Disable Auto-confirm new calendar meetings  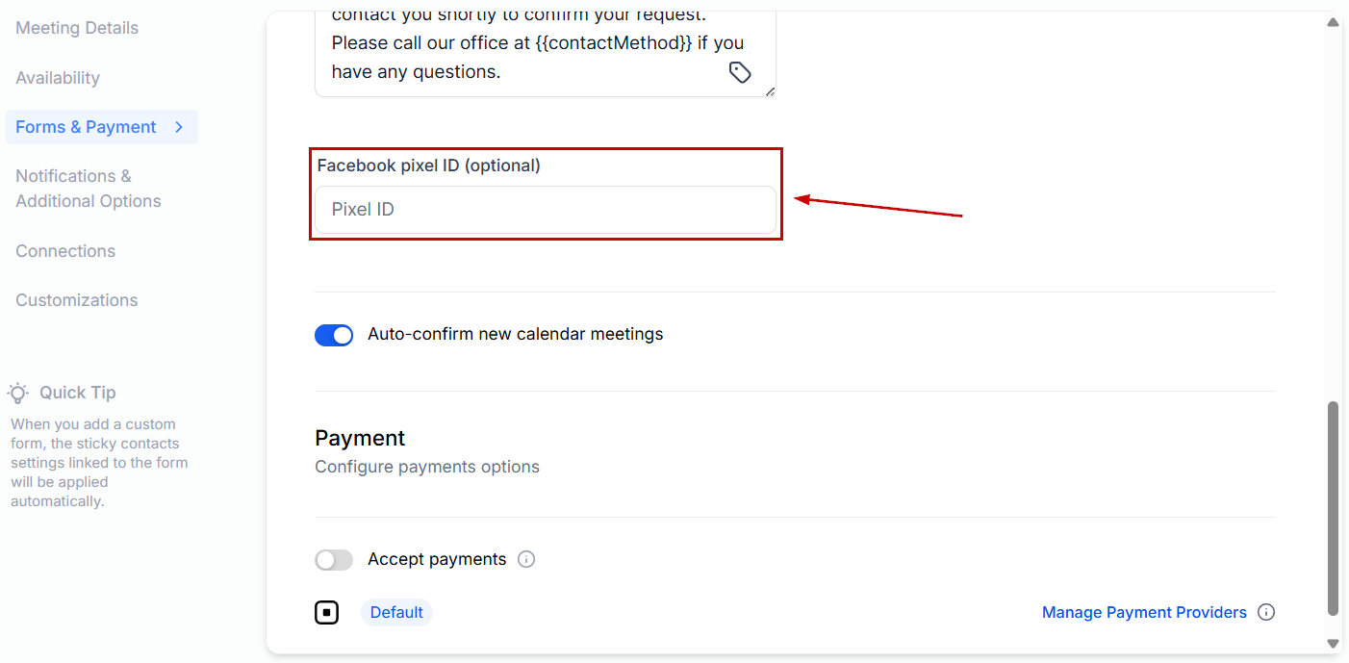pyautogui.click(x=334, y=335)
